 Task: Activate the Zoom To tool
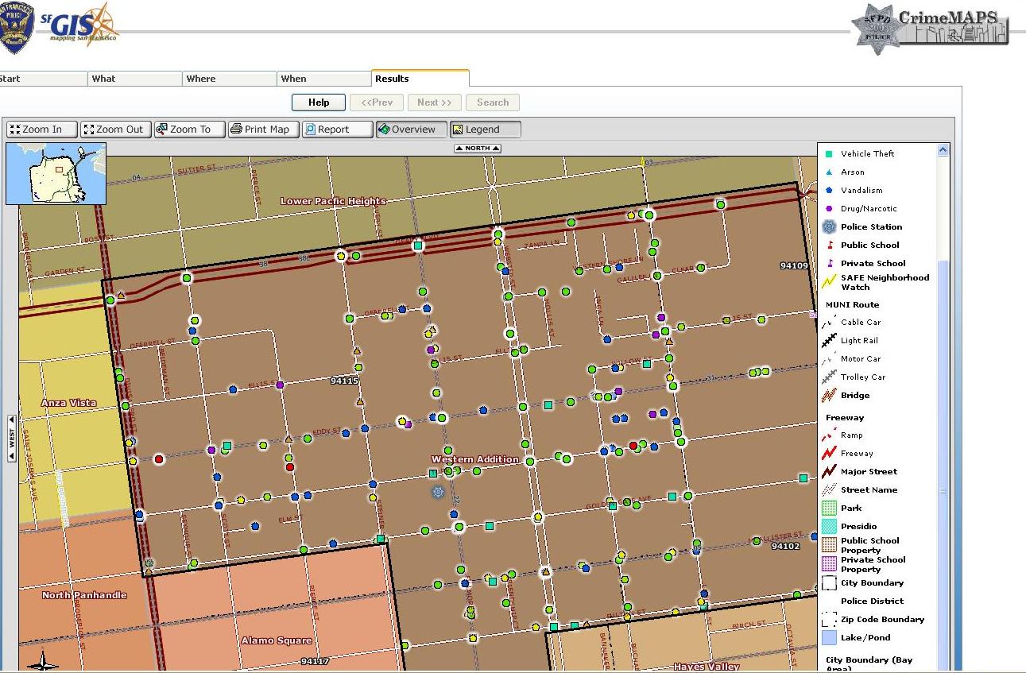[189, 130]
